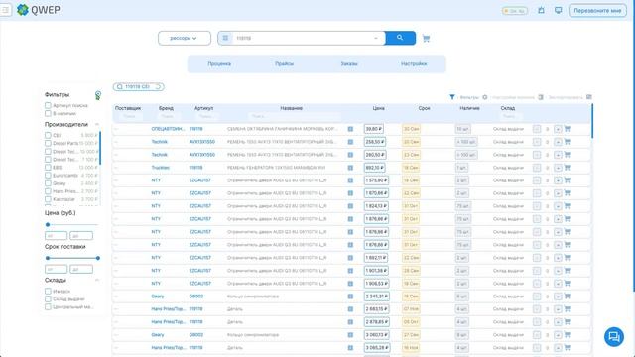Viewport: 635px width, 357px height.
Task: Click the Наличие column header
Action: (469, 108)
